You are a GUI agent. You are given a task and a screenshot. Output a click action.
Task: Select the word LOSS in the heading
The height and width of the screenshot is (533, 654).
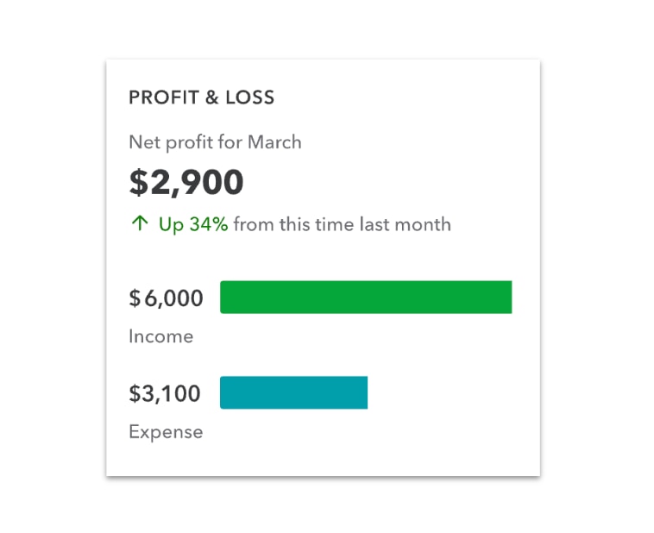250,97
